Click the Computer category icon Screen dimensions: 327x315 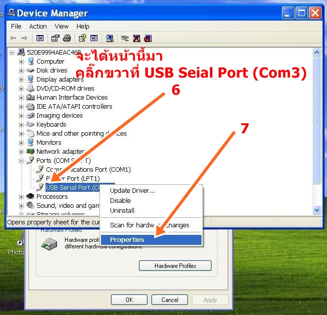coord(30,62)
